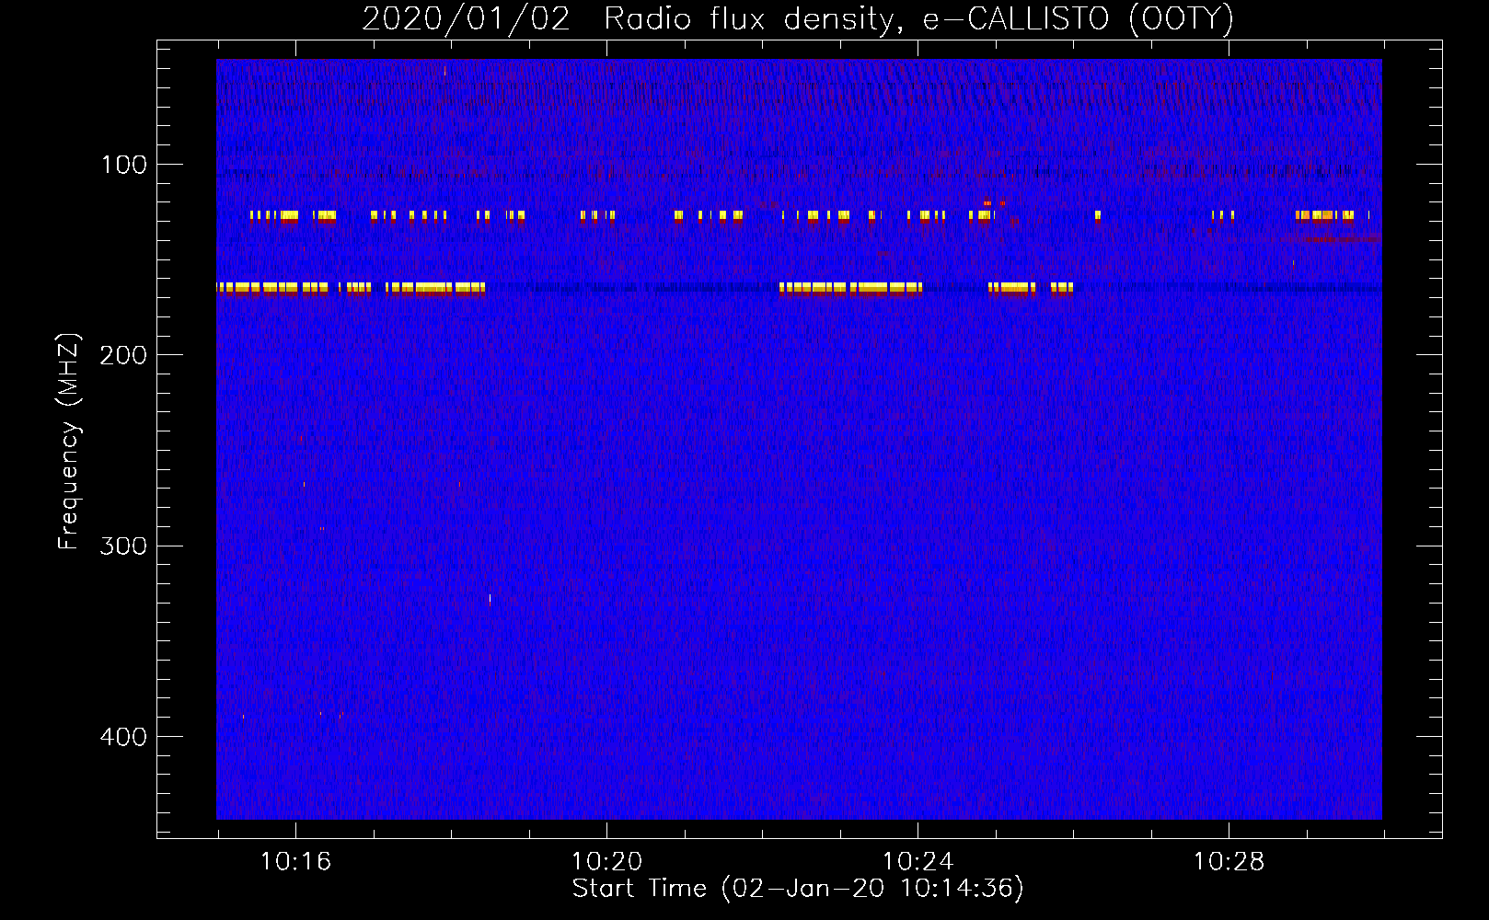Click the 'Frequency (MHZ)' axis label
The width and height of the screenshot is (1489, 920).
(69, 441)
